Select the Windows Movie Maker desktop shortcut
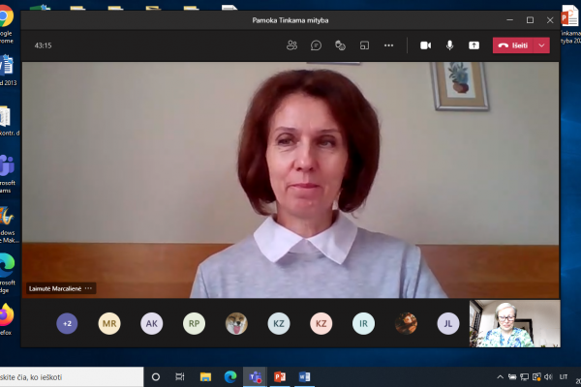Viewport: 581px width, 387px height. (8, 224)
